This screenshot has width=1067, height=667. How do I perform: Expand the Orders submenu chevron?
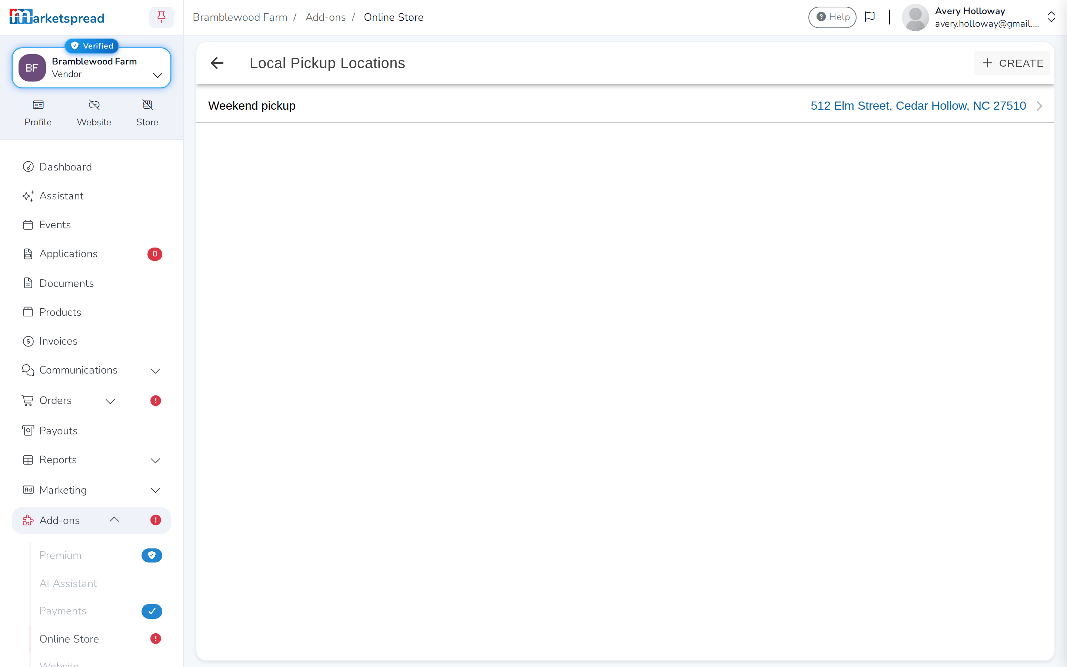click(110, 401)
